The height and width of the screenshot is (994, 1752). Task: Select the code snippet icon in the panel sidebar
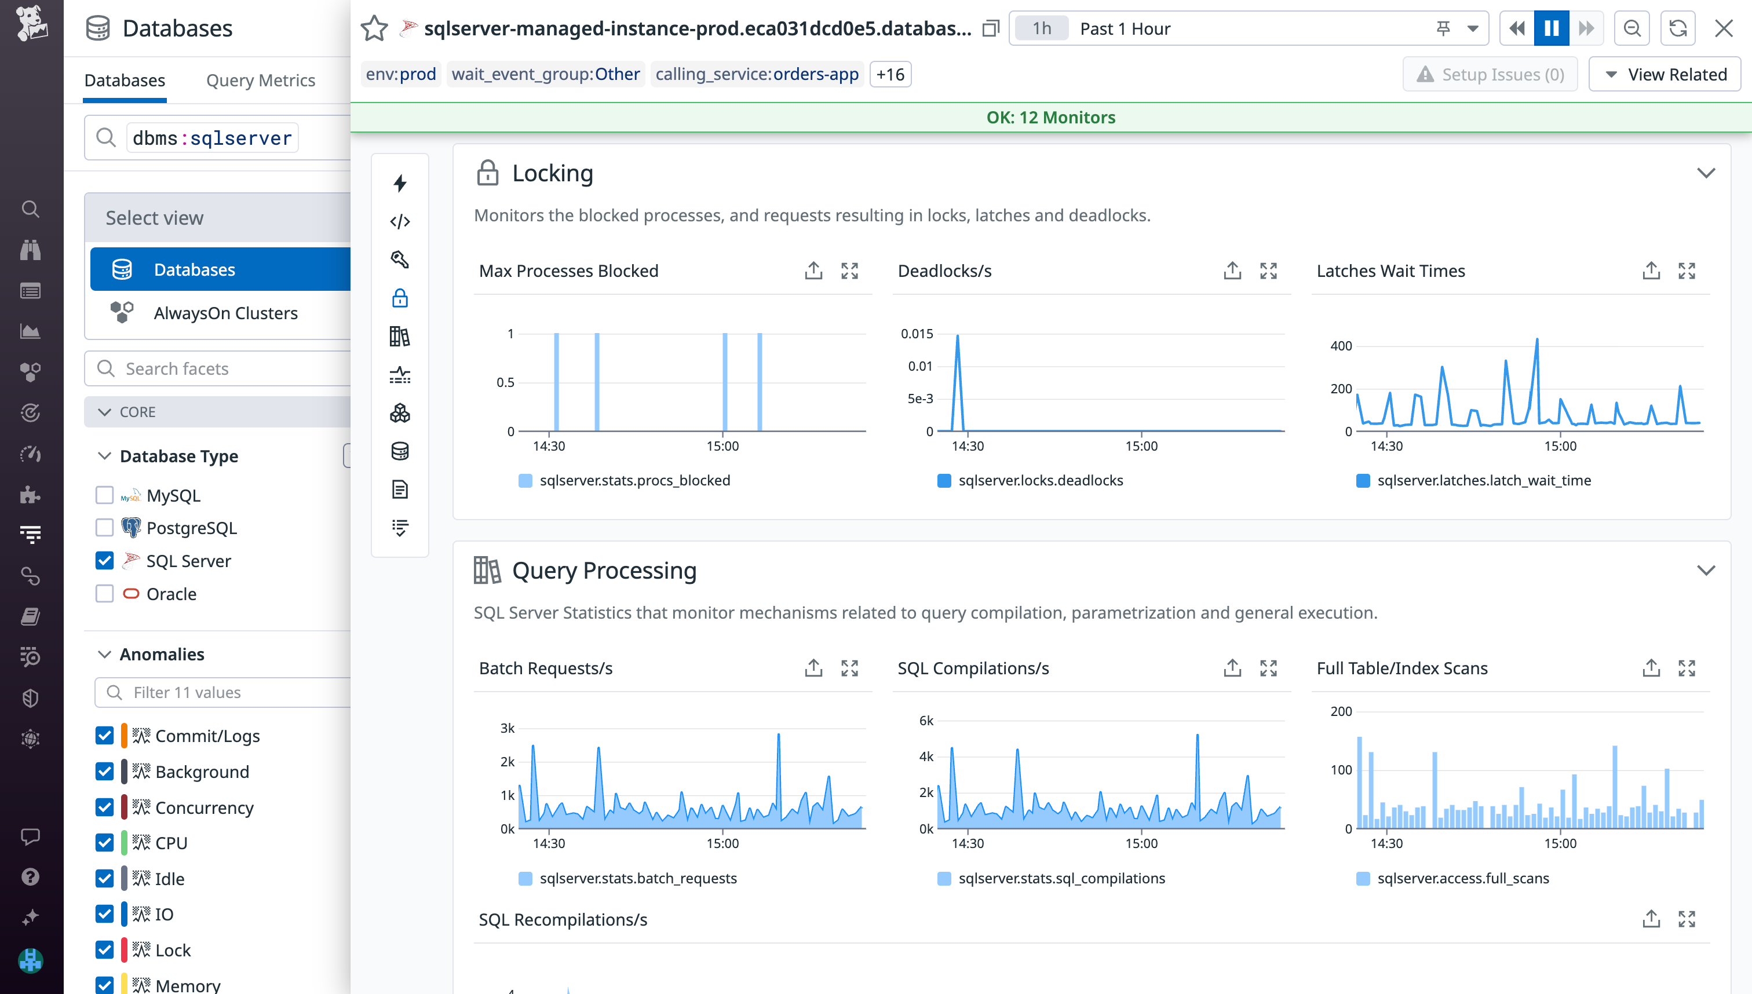click(x=399, y=221)
